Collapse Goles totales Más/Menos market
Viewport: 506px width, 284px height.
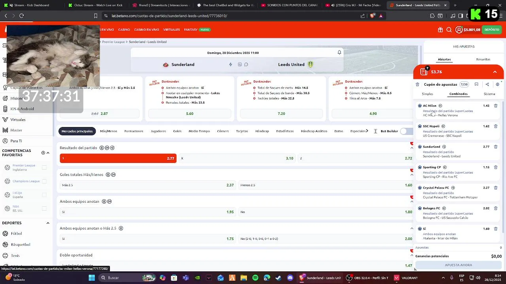point(412,175)
